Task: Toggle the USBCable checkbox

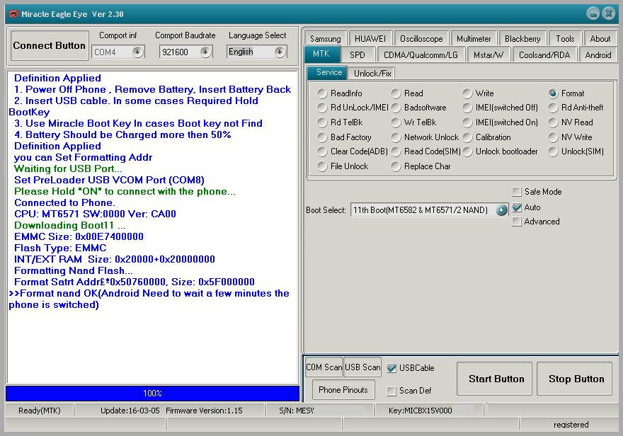Action: pos(391,368)
